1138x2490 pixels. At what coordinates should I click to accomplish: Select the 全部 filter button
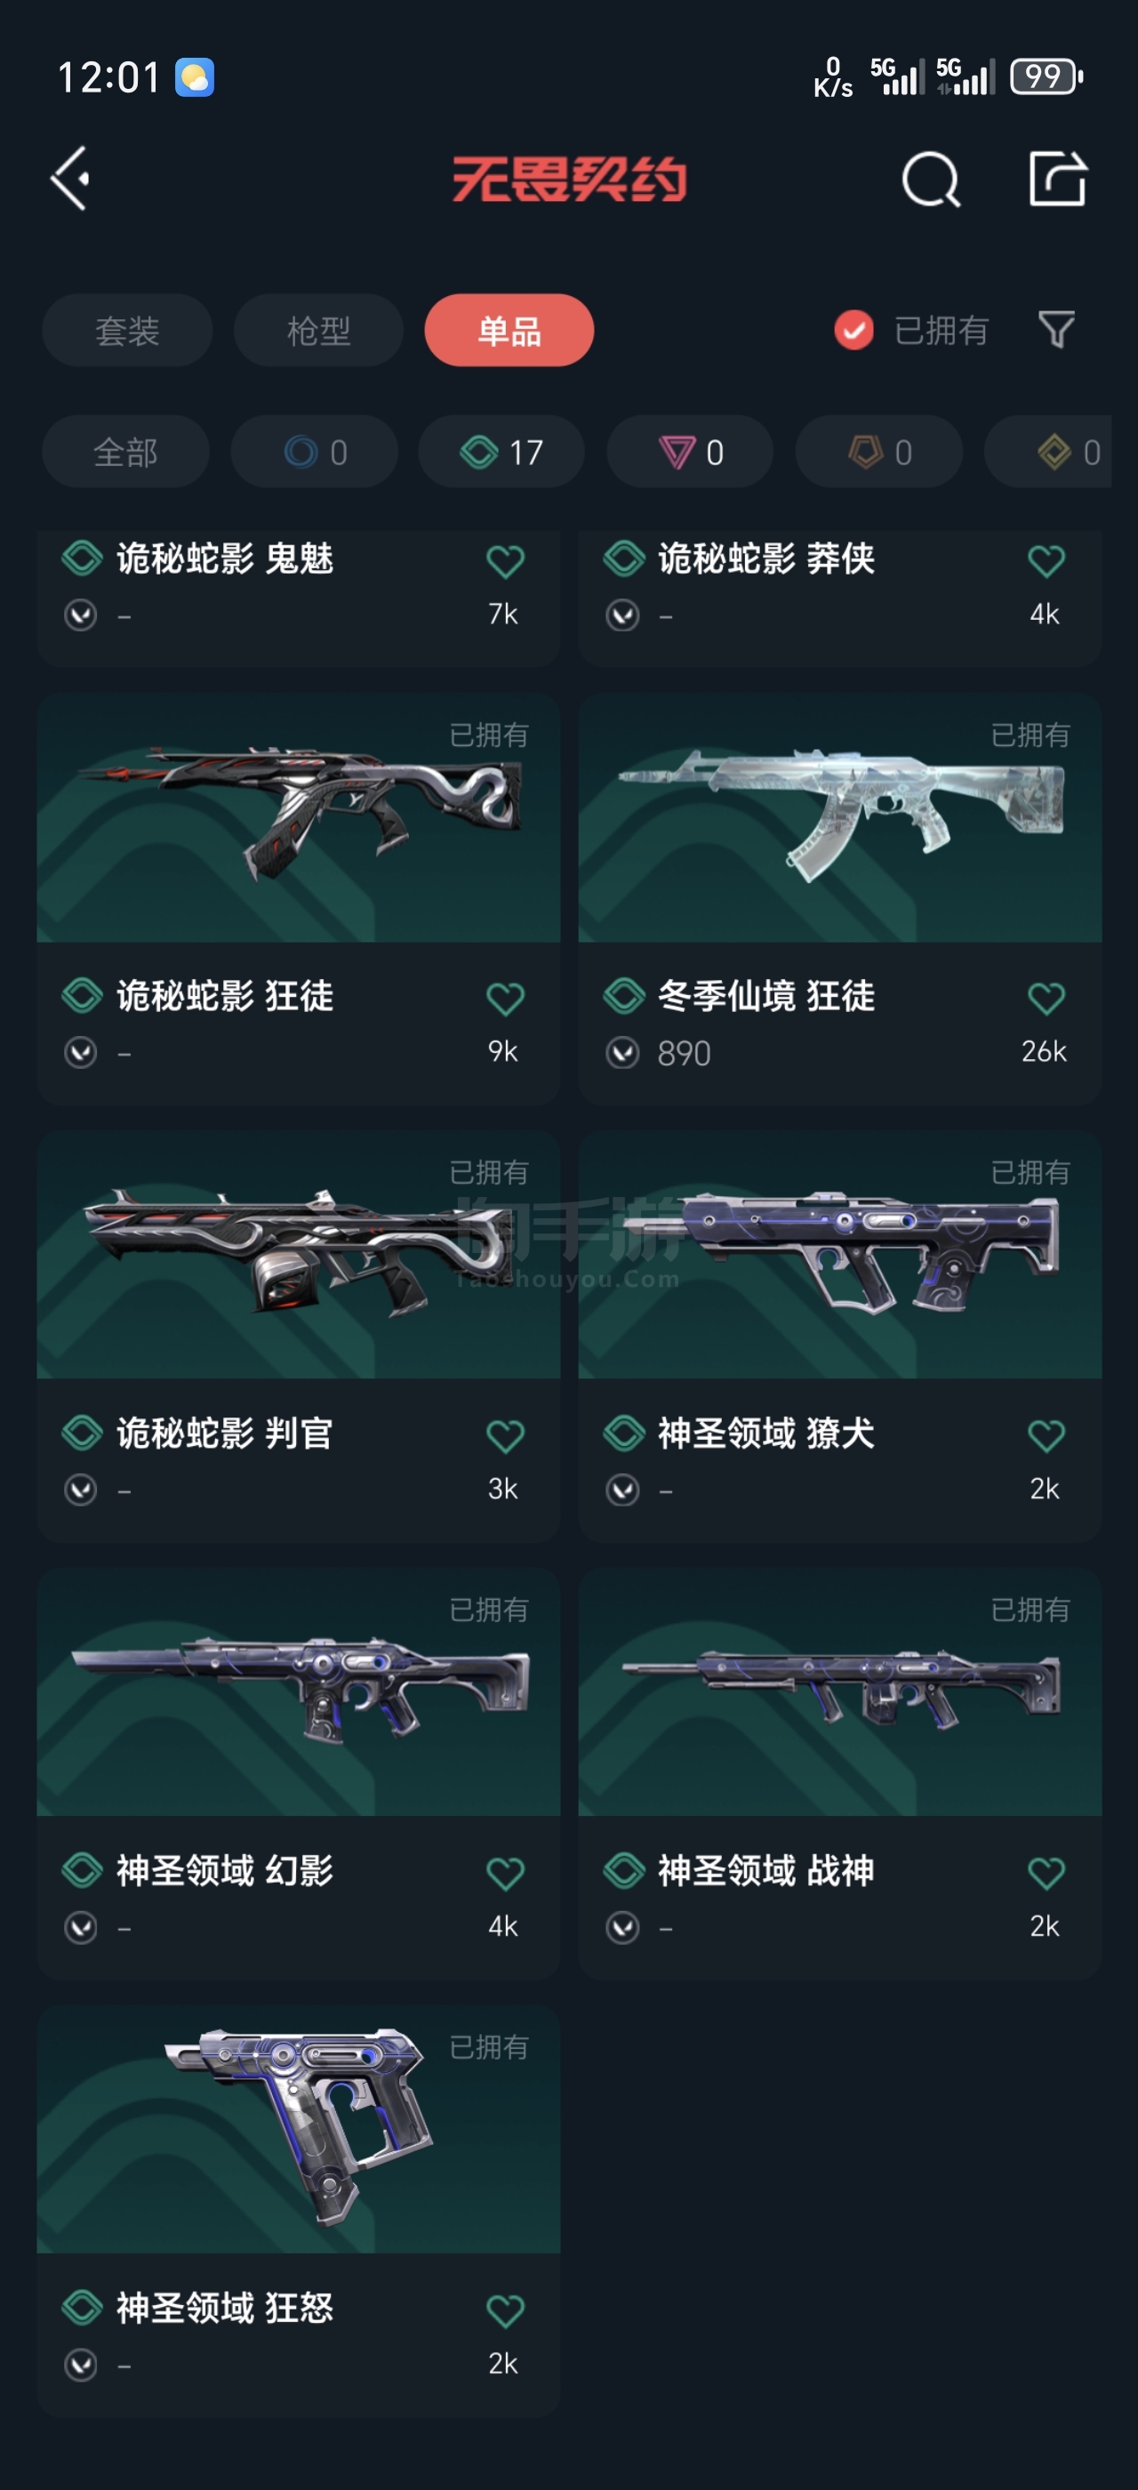point(125,452)
